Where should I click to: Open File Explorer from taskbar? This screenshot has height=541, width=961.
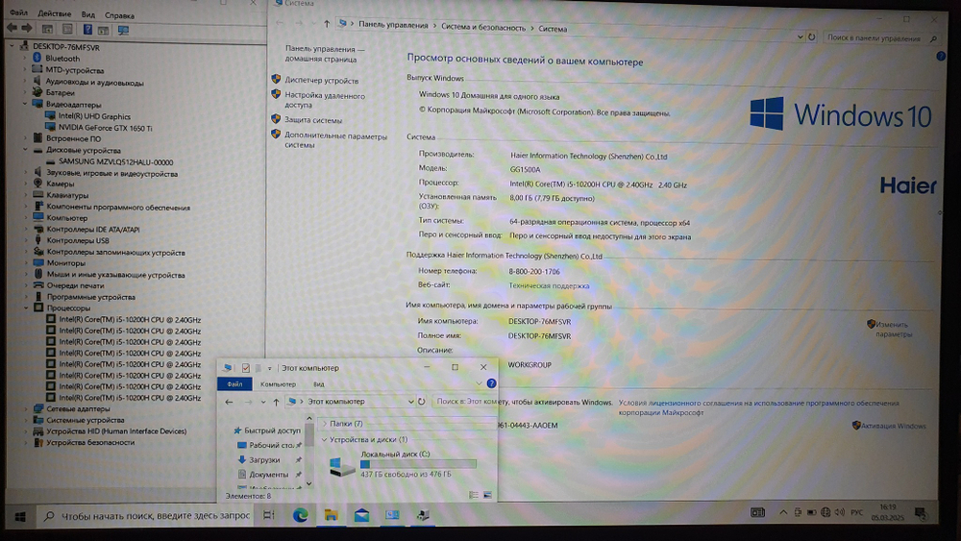331,515
